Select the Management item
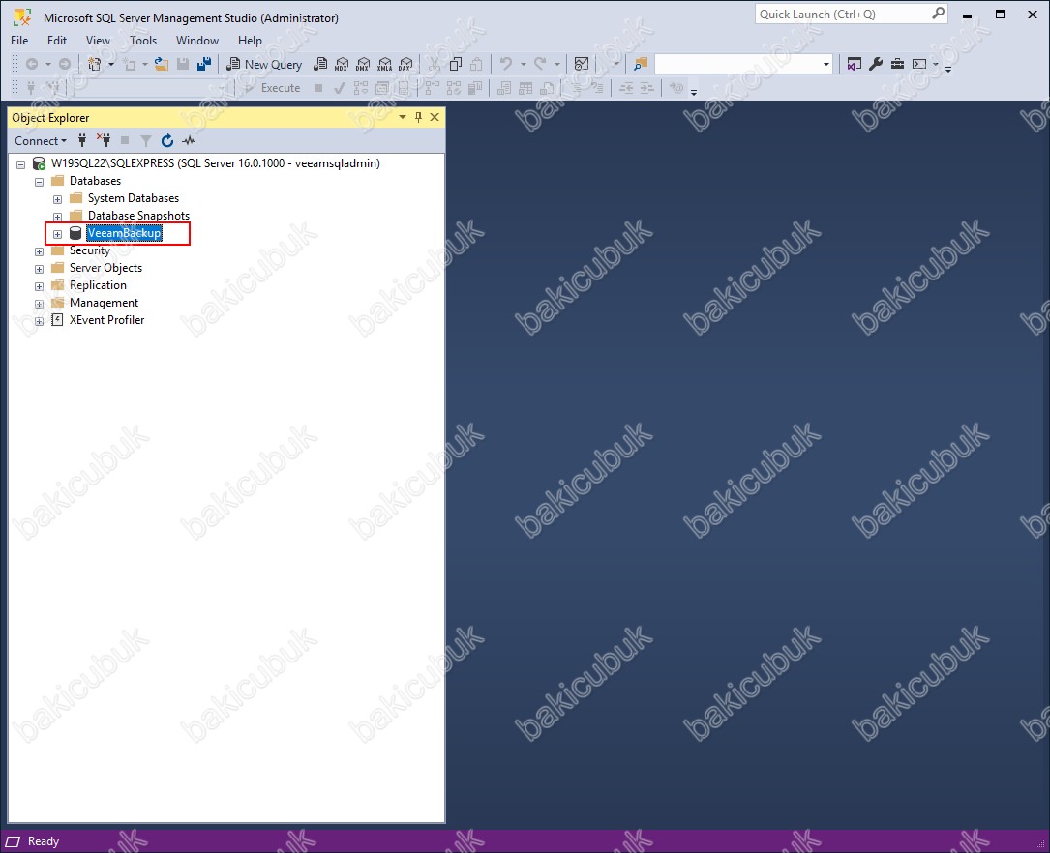Viewport: 1050px width, 853px height. 104,303
